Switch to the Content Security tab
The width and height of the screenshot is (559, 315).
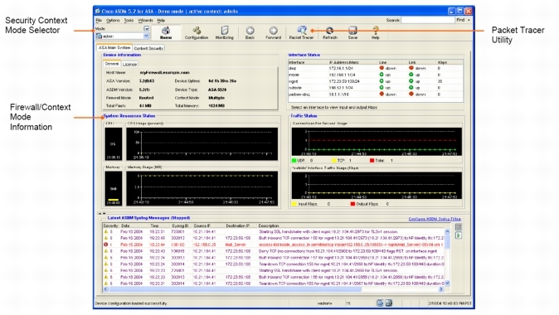pos(148,48)
